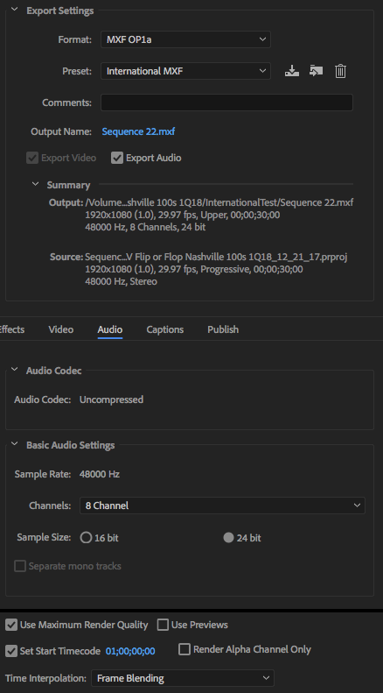
Task: Click the Delete Preset trash icon
Action: coord(340,71)
